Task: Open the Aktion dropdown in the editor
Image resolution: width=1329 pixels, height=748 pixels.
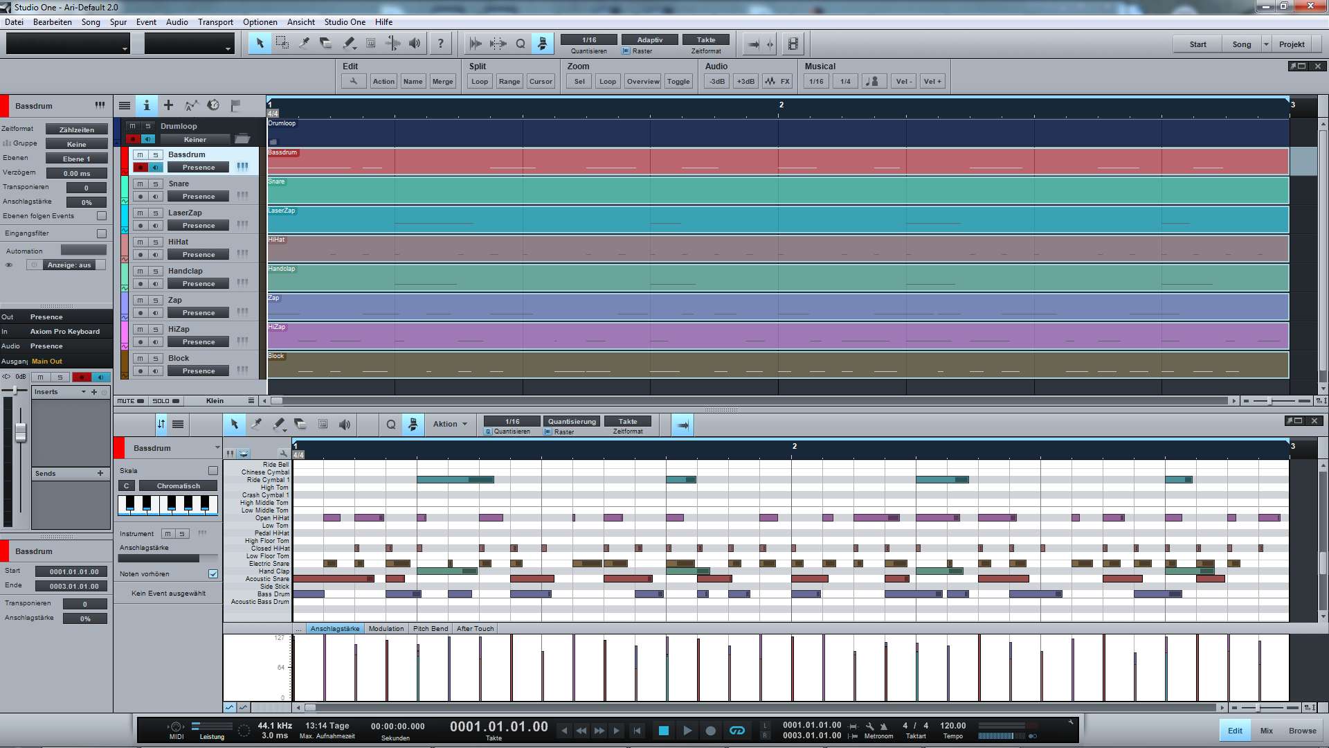Action: click(x=450, y=424)
